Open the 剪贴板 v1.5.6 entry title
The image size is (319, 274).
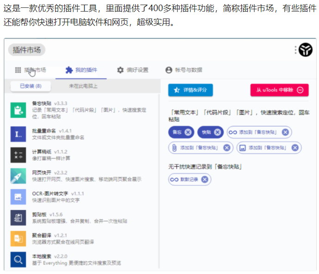pyautogui.click(x=47, y=215)
